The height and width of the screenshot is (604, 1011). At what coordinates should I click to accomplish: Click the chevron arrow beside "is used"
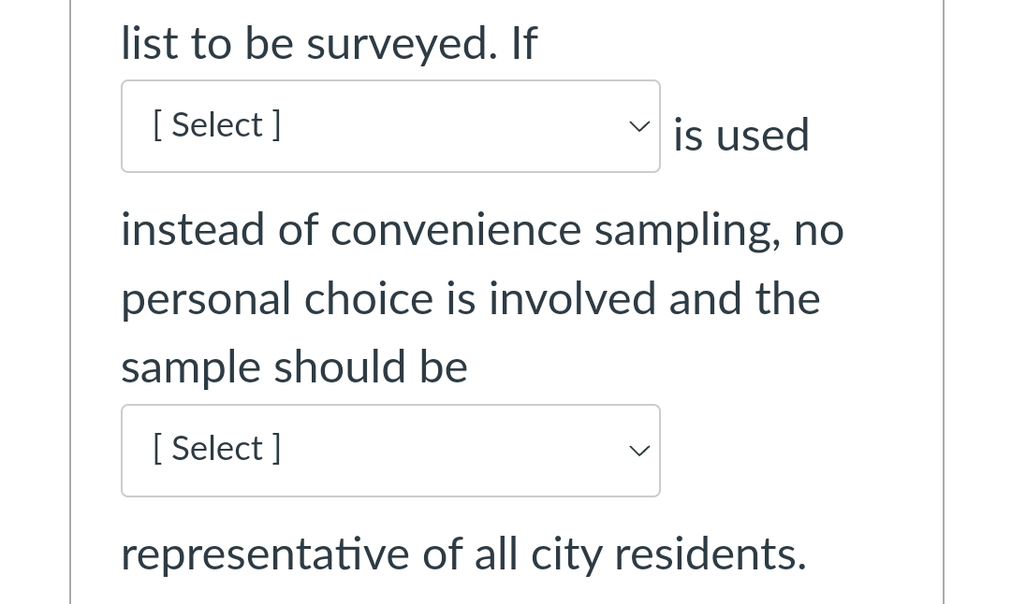point(639,126)
